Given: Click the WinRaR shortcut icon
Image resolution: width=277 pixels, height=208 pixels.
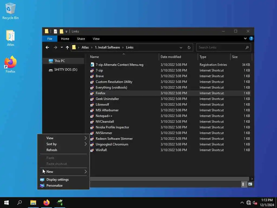Looking at the screenshot, I should tap(92, 150).
